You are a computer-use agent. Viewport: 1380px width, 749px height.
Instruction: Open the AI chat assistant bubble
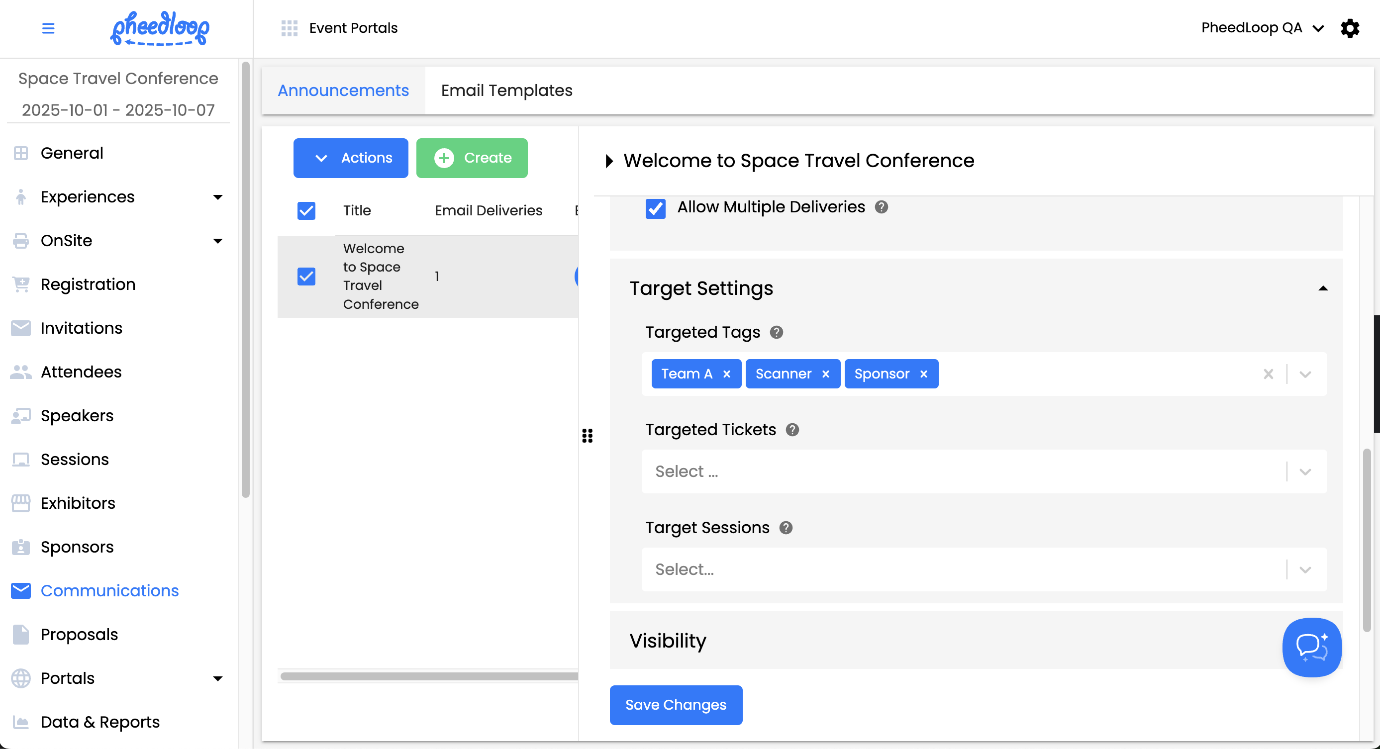pyautogui.click(x=1311, y=647)
